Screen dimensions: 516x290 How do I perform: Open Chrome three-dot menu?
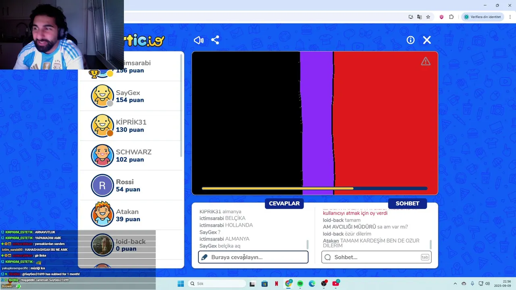point(510,17)
